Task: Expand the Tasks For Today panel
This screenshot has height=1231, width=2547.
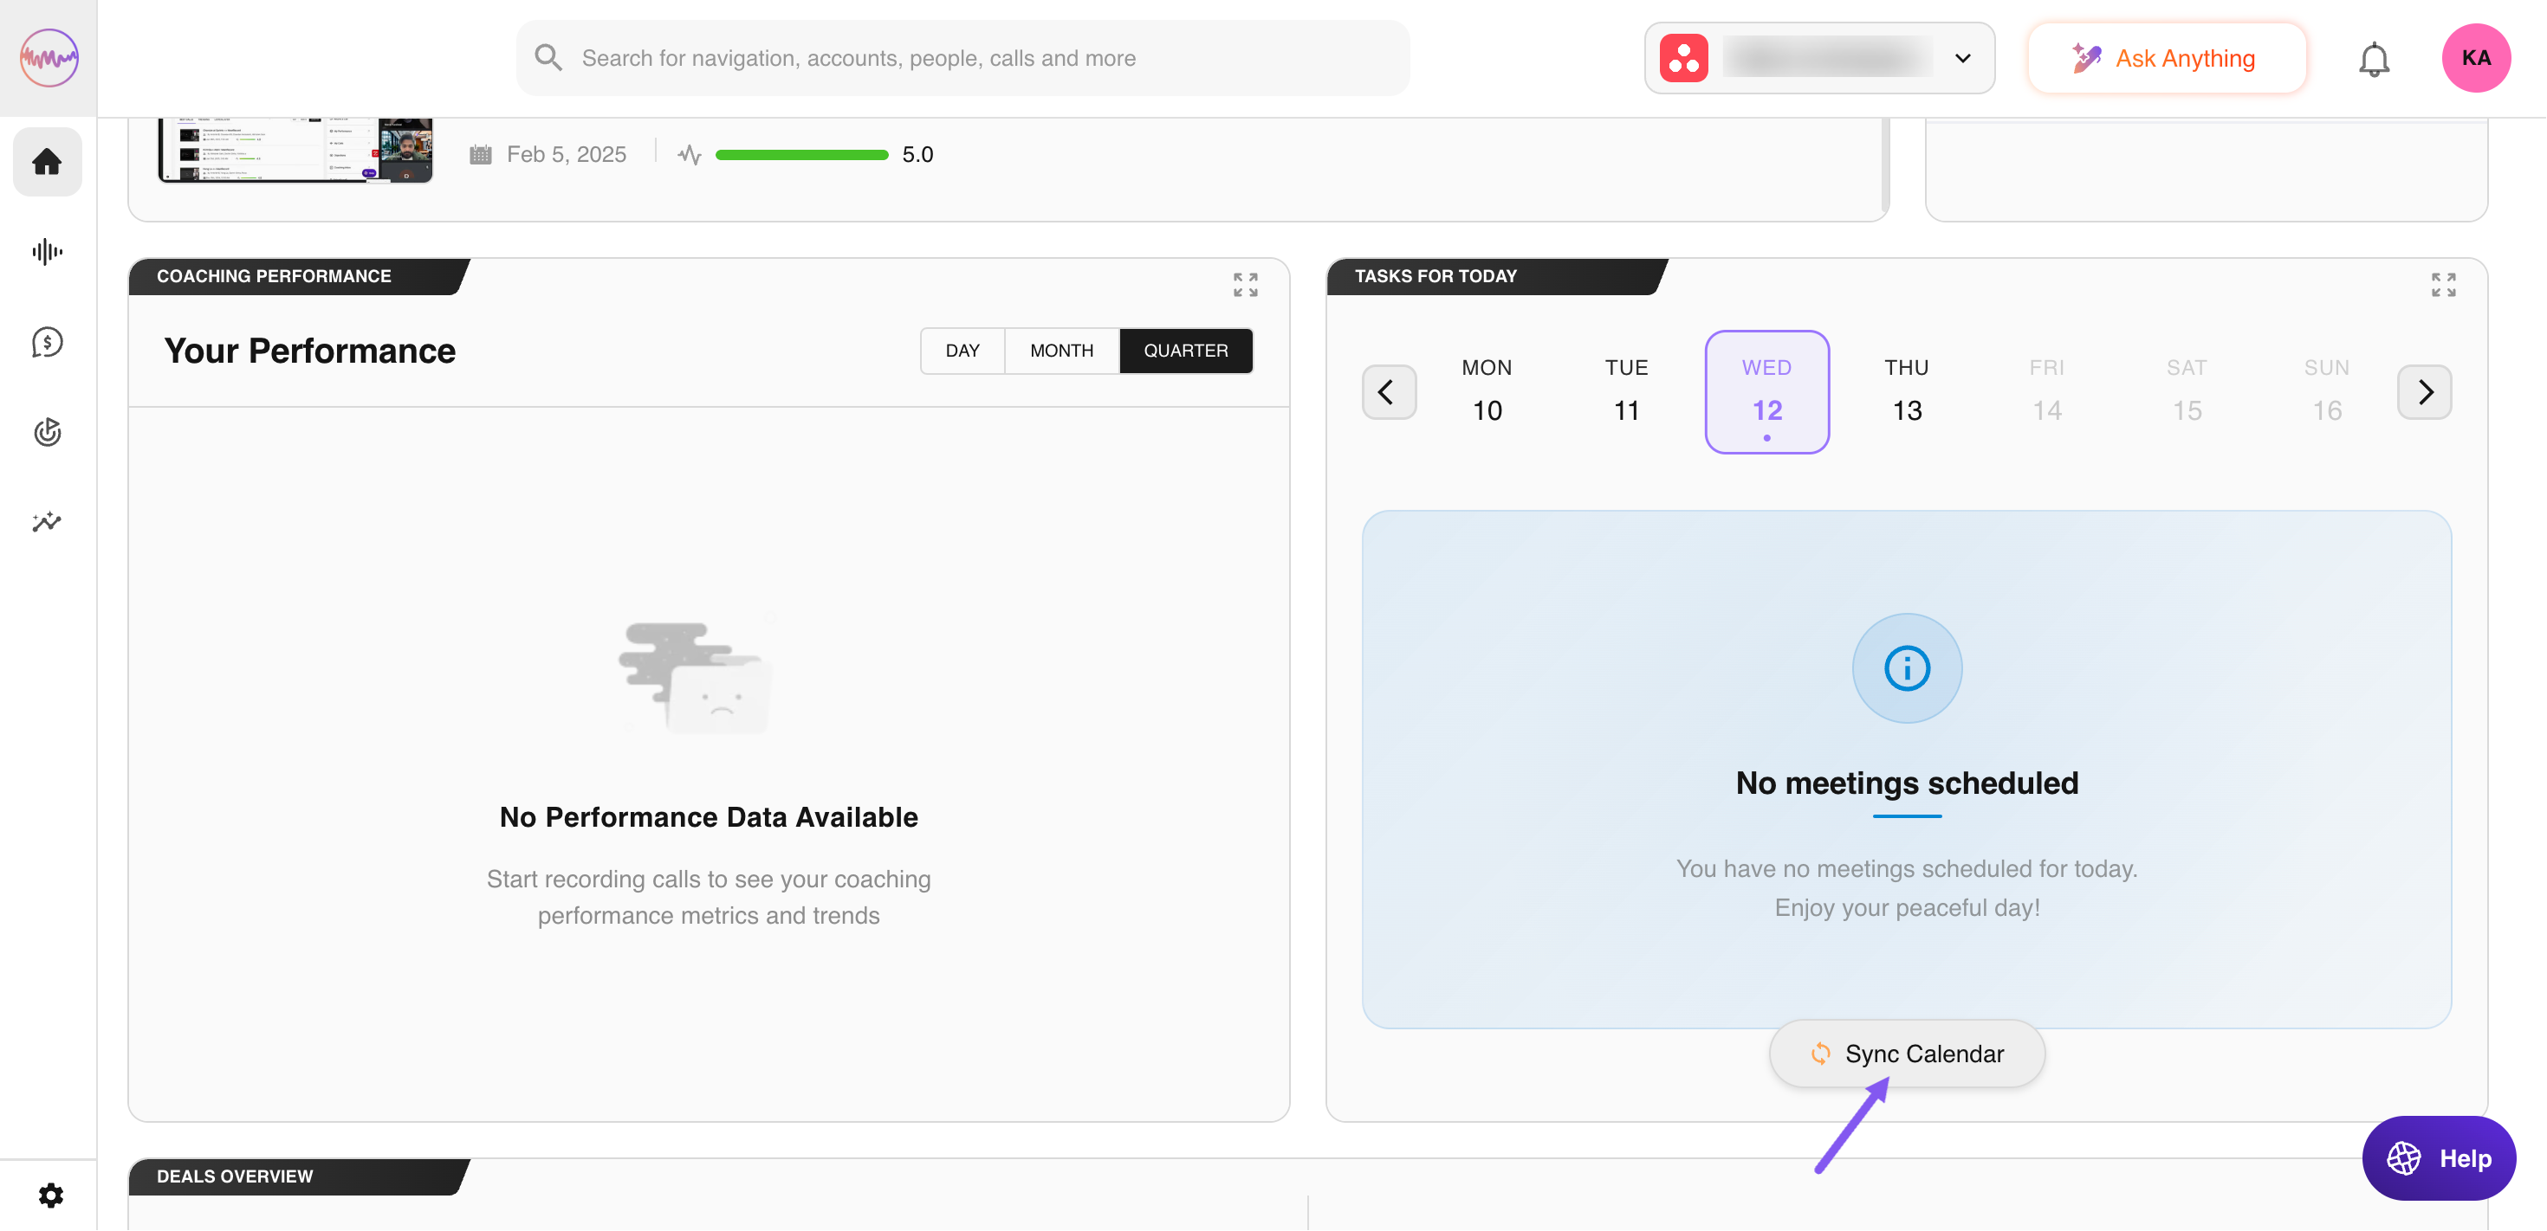Action: click(x=2442, y=285)
